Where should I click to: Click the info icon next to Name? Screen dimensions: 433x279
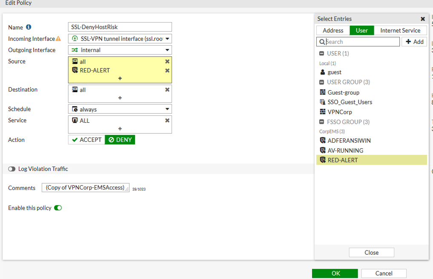click(29, 27)
